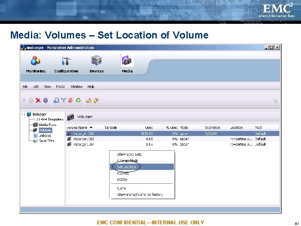Click the tape icon of imburger.003 row
The height and width of the screenshot is (226, 301).
click(x=69, y=139)
